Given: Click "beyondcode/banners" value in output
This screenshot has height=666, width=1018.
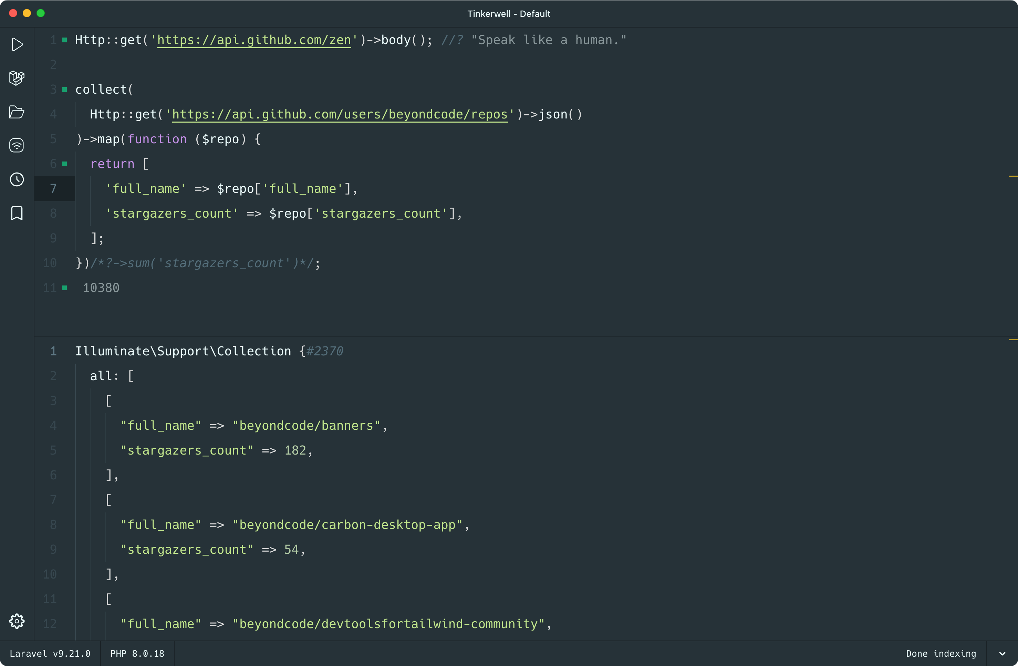Looking at the screenshot, I should pyautogui.click(x=306, y=426).
